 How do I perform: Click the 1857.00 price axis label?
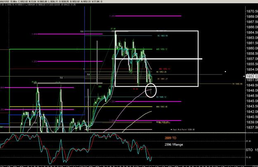tap(252, 59)
